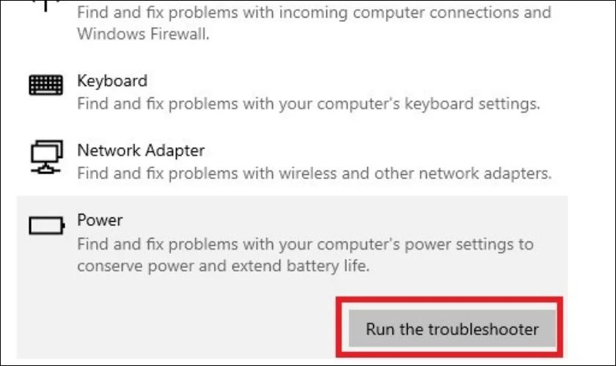Click the keyboard settings description text
Image resolution: width=616 pixels, height=366 pixels.
pos(309,103)
